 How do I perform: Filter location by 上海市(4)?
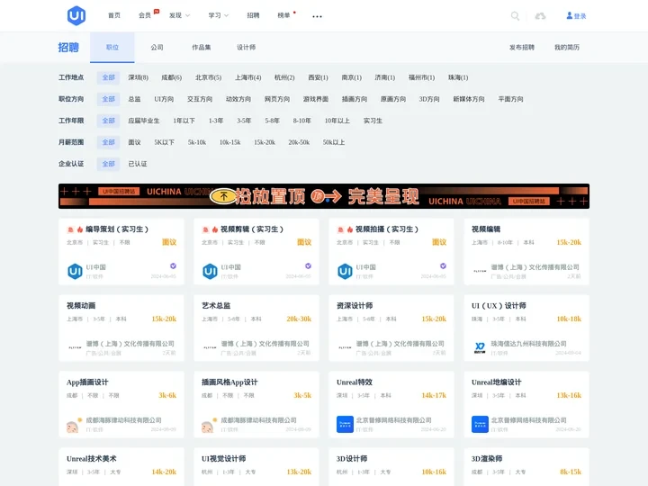[248, 77]
